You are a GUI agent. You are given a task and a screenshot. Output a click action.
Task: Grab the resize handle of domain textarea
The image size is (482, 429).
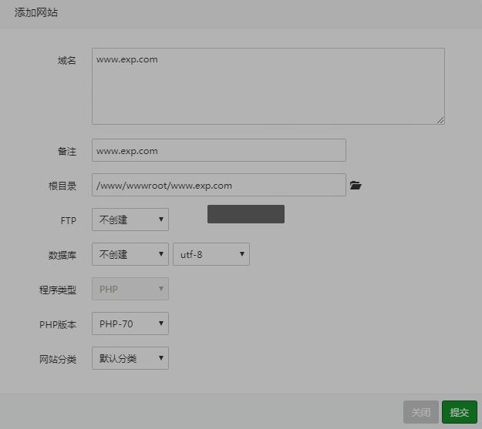click(440, 120)
